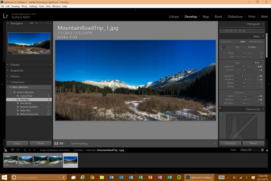Open the WB As Shot dropdown
The width and height of the screenshot is (271, 181).
253,47
